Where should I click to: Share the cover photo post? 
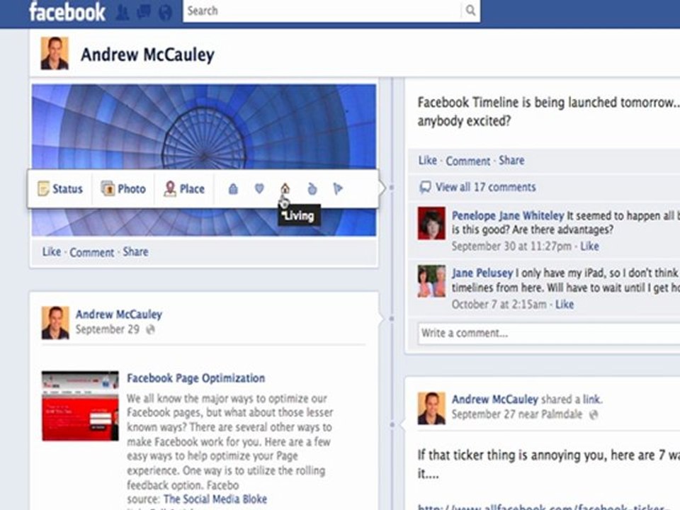tap(136, 252)
